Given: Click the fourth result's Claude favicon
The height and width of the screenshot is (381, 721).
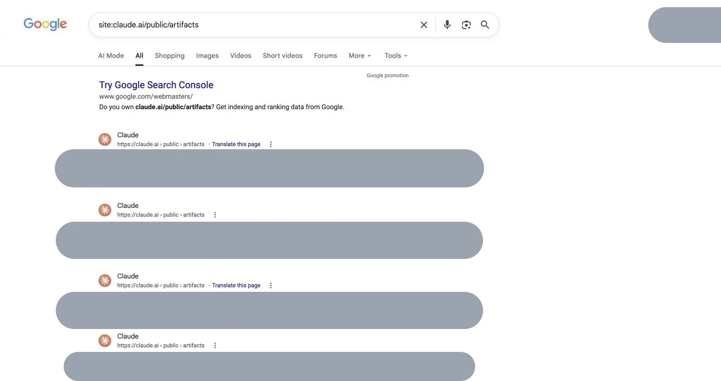Looking at the screenshot, I should pos(105,340).
